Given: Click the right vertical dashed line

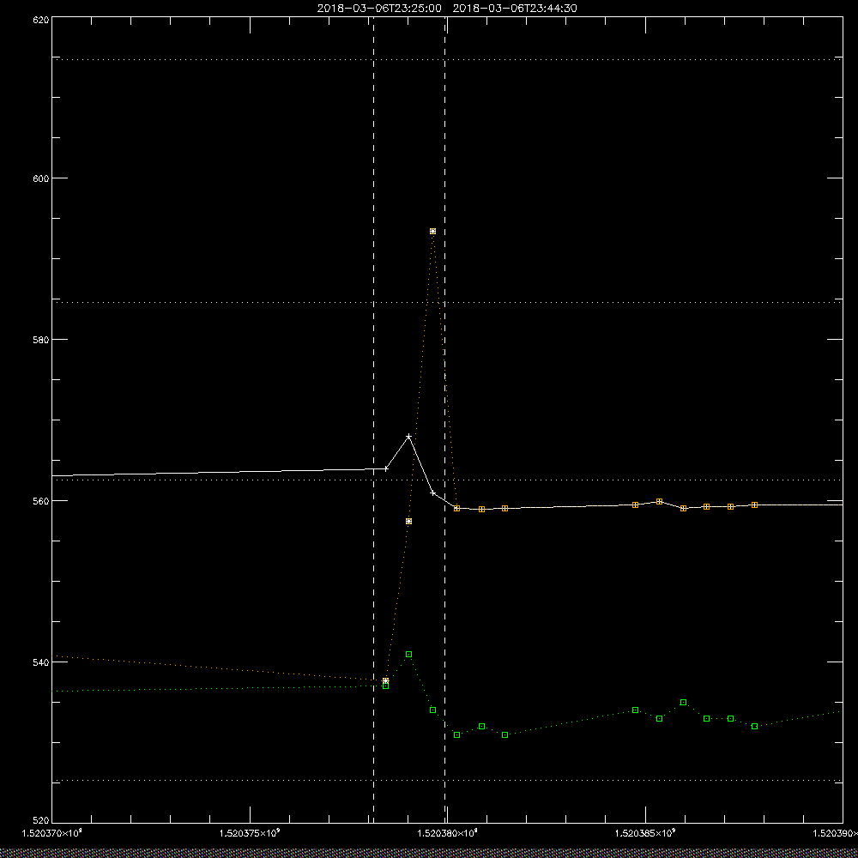Looking at the screenshot, I should [444, 420].
